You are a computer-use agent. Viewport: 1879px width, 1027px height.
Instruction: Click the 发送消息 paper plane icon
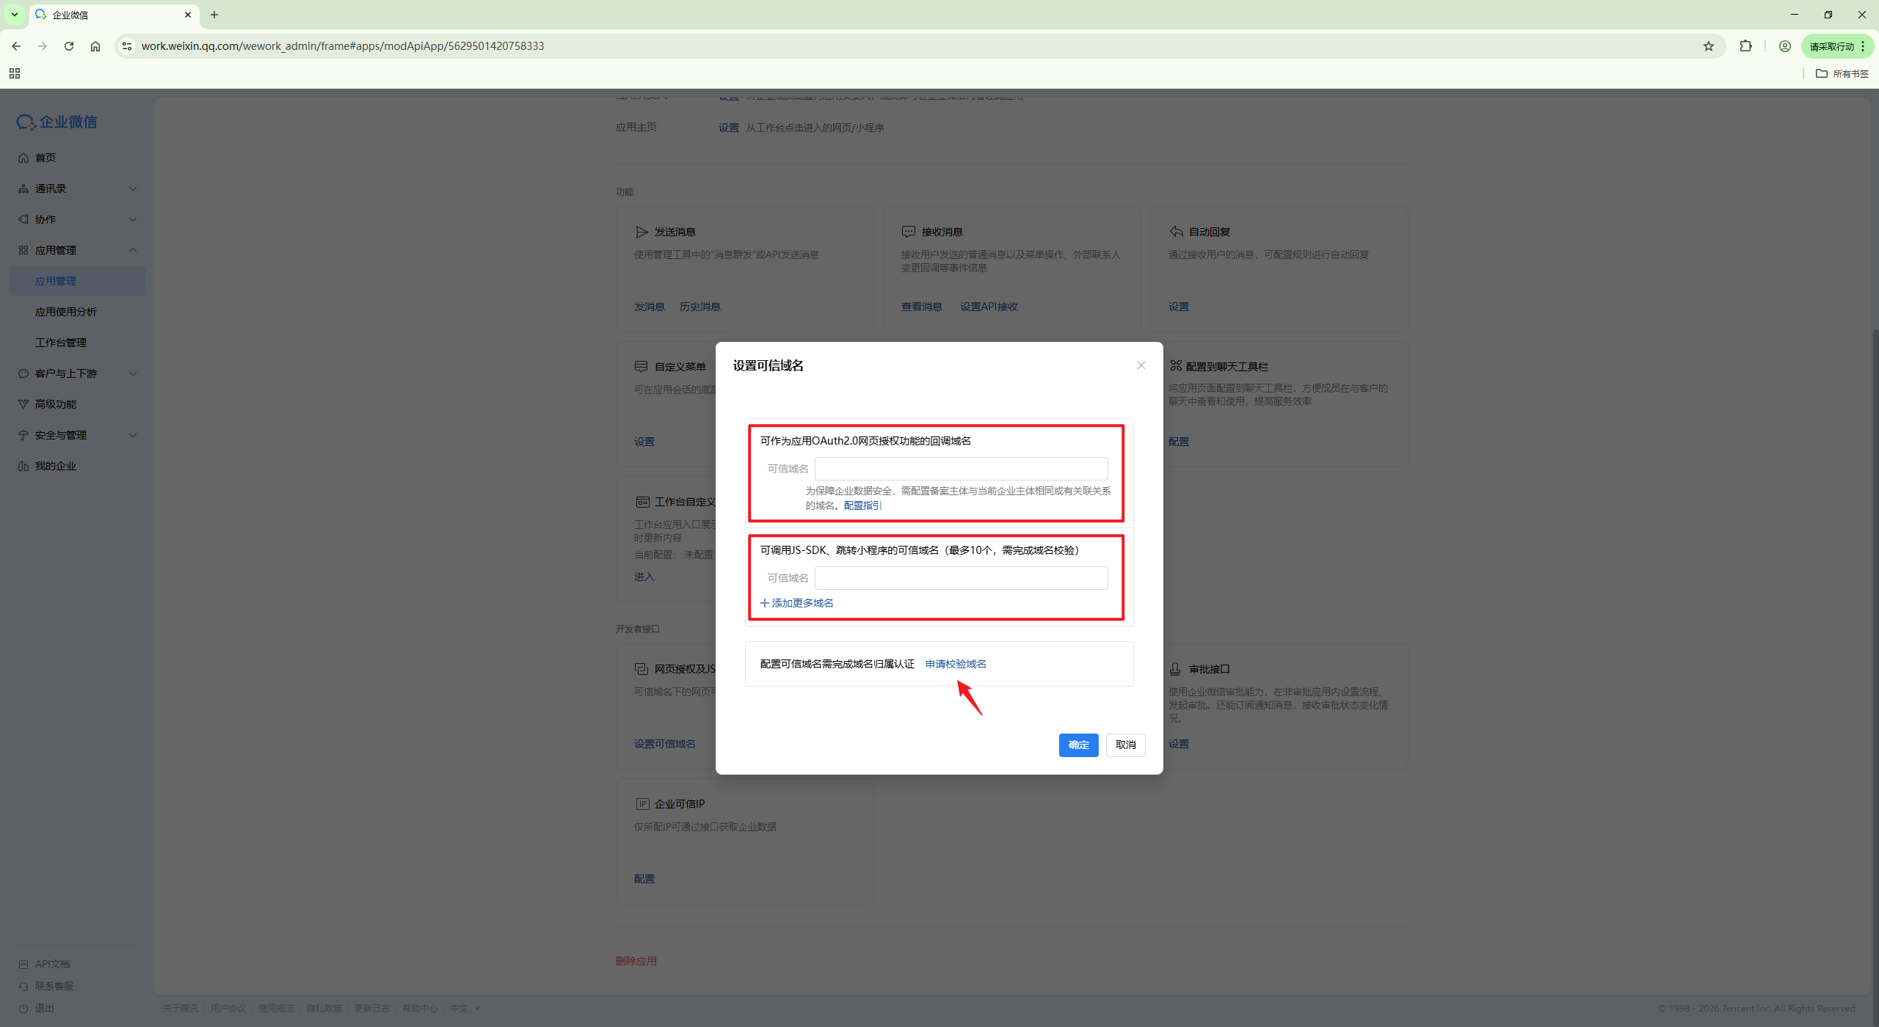click(x=642, y=232)
